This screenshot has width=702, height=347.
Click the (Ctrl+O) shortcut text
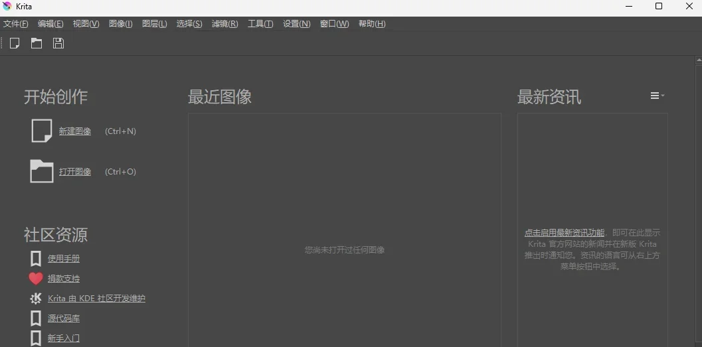coord(120,172)
